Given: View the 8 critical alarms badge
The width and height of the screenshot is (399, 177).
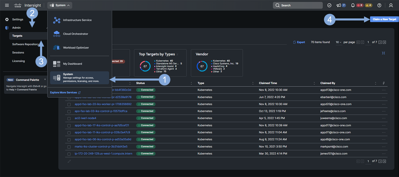Looking at the screenshot, I should [360, 5].
